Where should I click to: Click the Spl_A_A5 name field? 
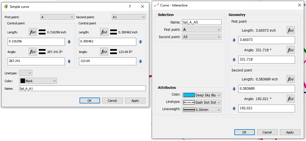pos(201,22)
